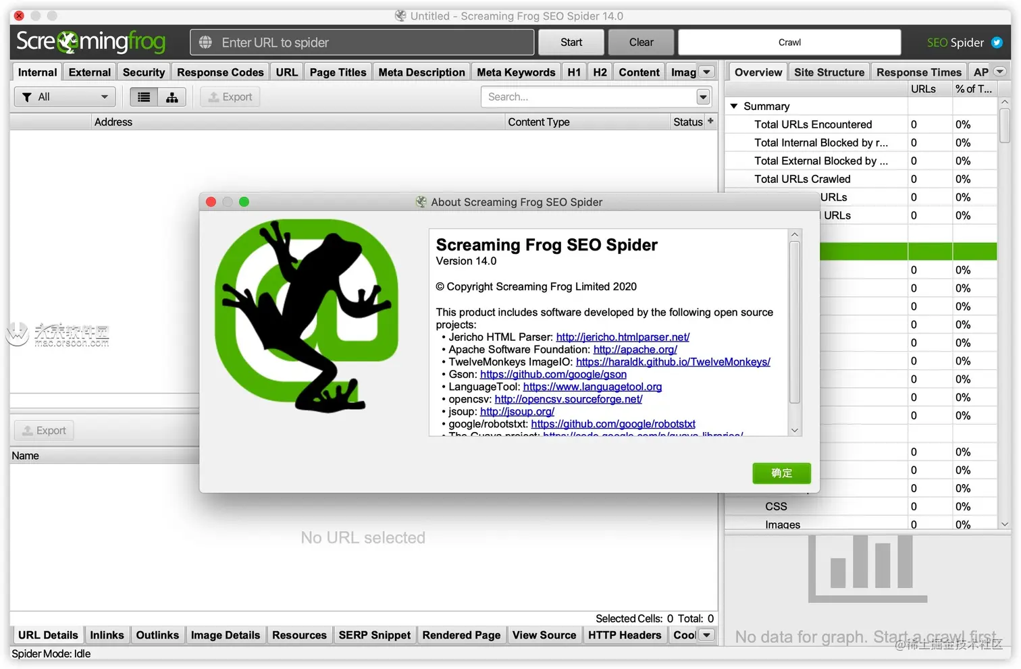Collapse the Summary tree section
Viewport: 1021px width, 669px height.
point(734,106)
